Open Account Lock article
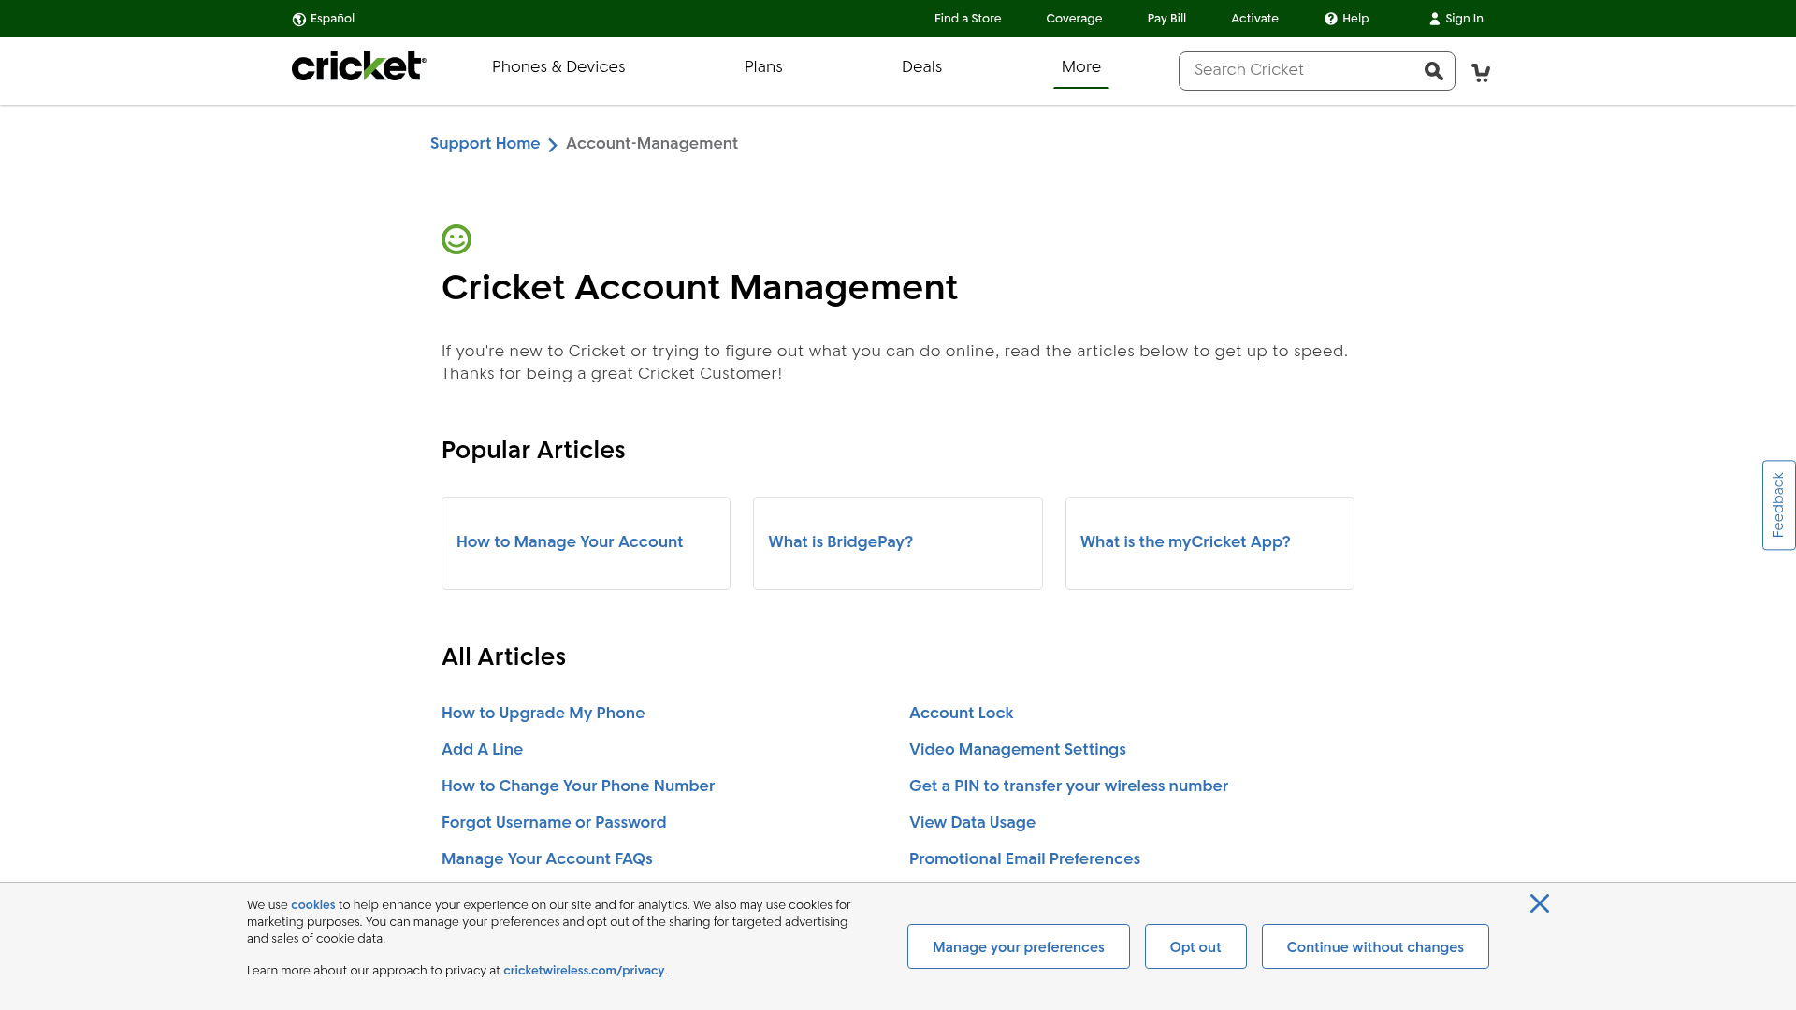Screen dimensions: 1796x1010 pyautogui.click(x=961, y=714)
